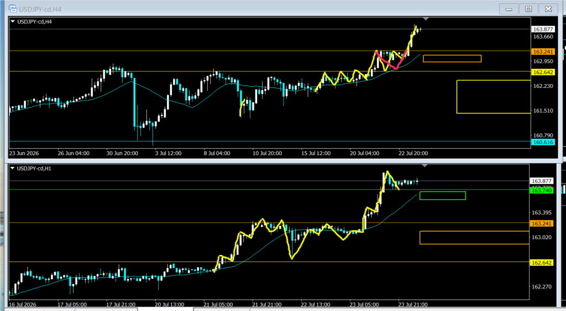Image resolution: width=566 pixels, height=311 pixels.
Task: Click the 162.230 price on H4 scale
Action: [543, 86]
